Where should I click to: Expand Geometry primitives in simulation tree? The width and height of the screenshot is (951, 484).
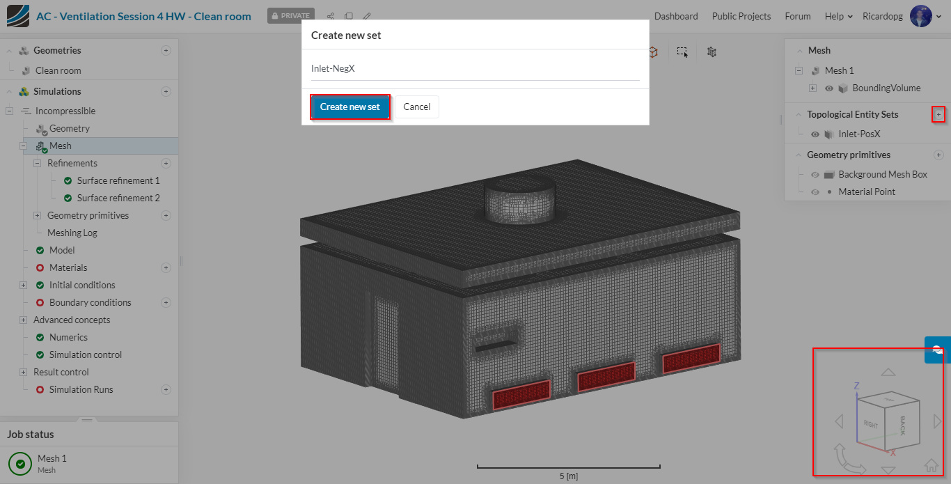[x=37, y=215]
